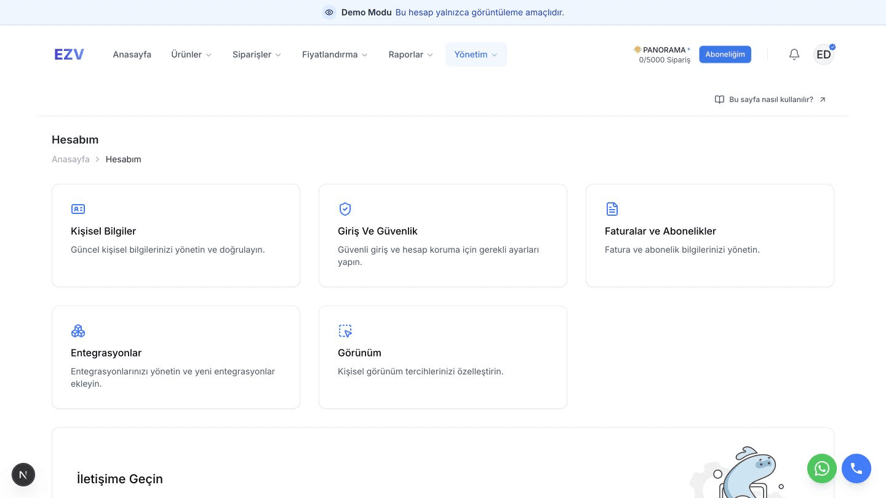Expand the Fiyatlandırma dropdown menu
The width and height of the screenshot is (886, 498).
coord(335,54)
